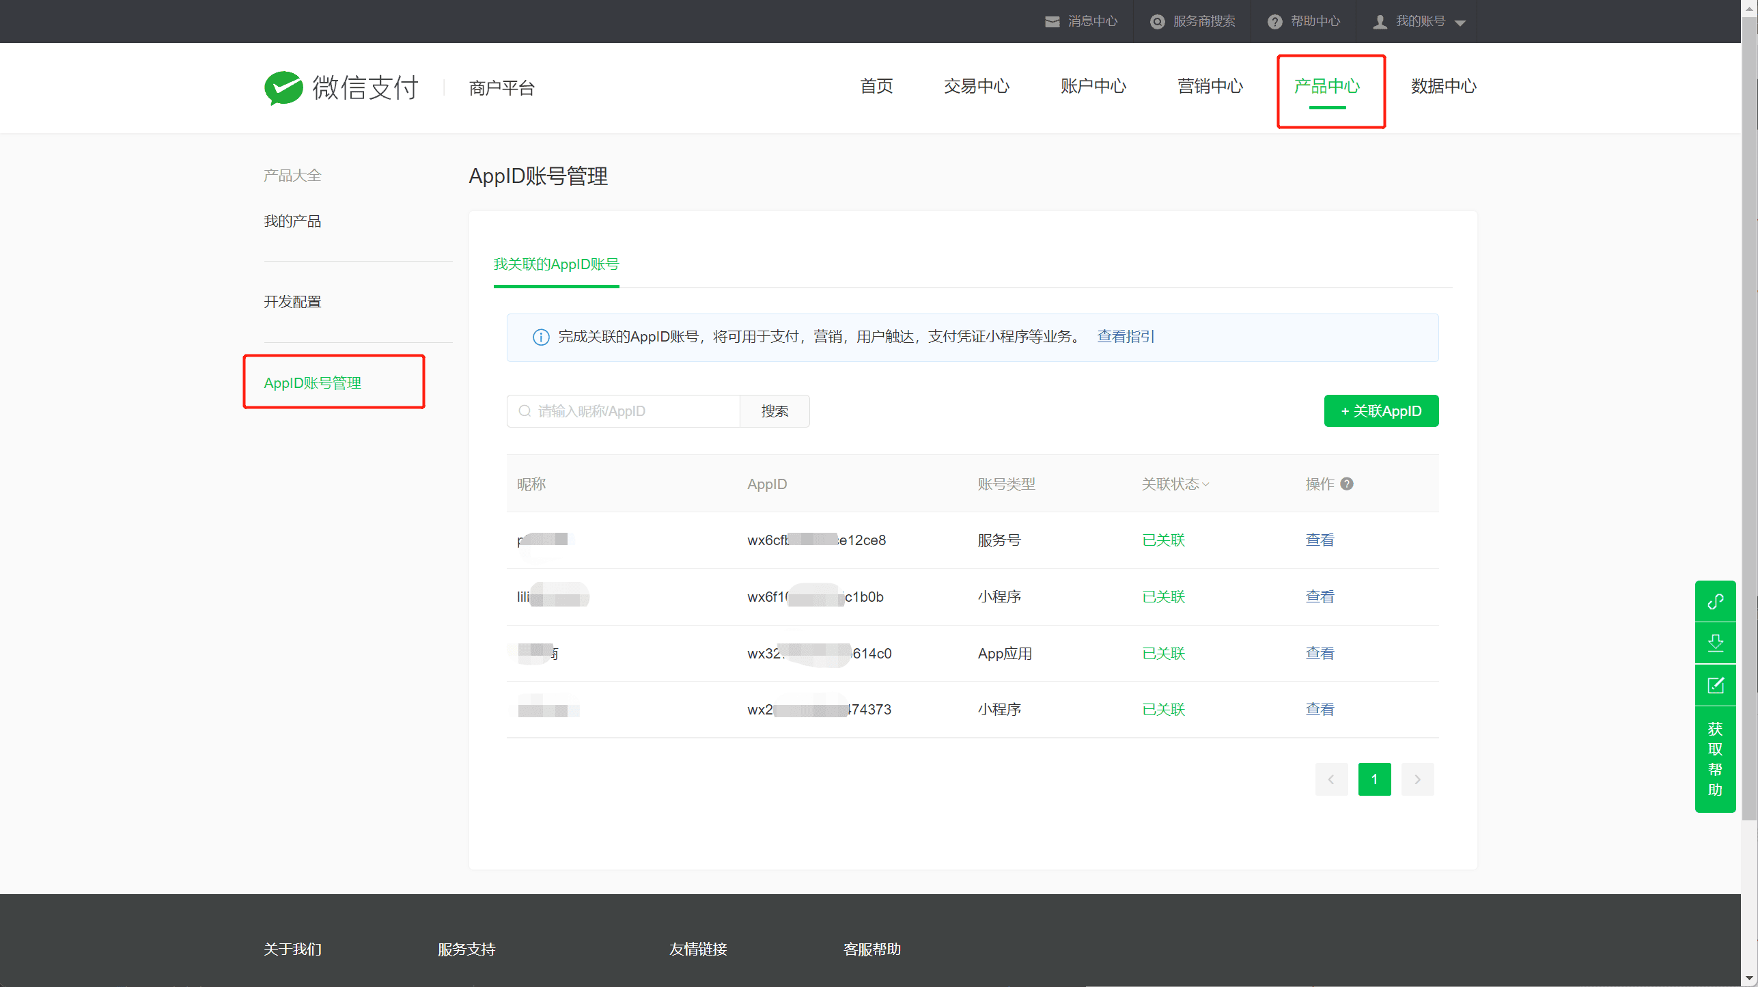Click the service provider search icon

click(x=1157, y=22)
